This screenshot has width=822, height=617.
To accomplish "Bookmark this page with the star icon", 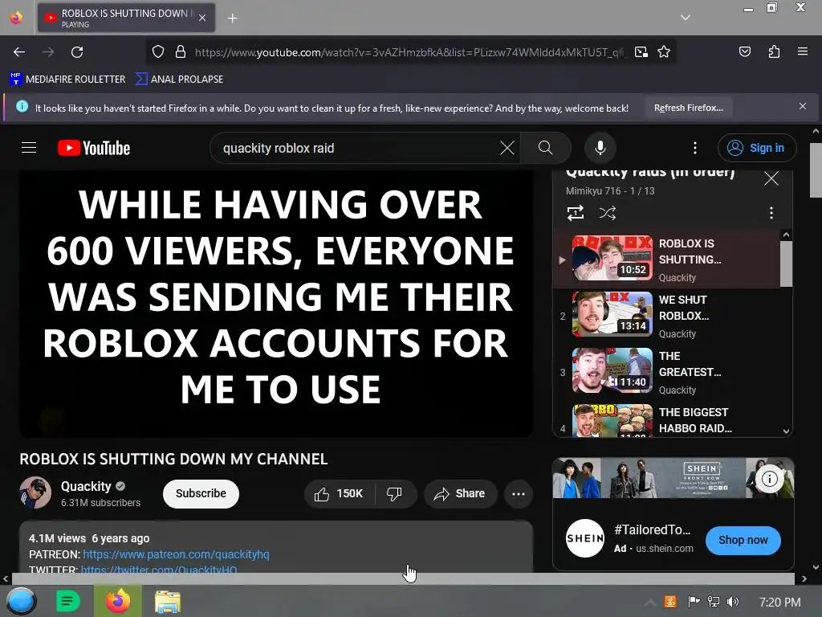I will [x=664, y=51].
